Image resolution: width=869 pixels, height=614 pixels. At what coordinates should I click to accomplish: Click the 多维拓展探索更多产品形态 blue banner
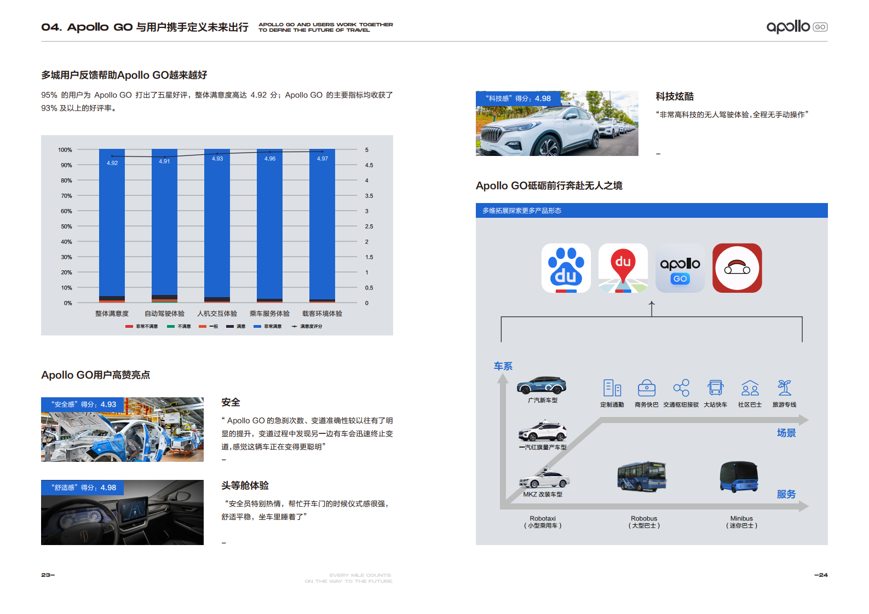tap(652, 210)
